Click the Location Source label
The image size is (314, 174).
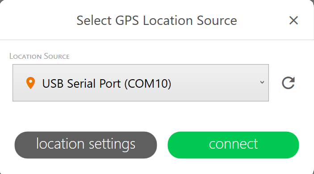click(39, 56)
